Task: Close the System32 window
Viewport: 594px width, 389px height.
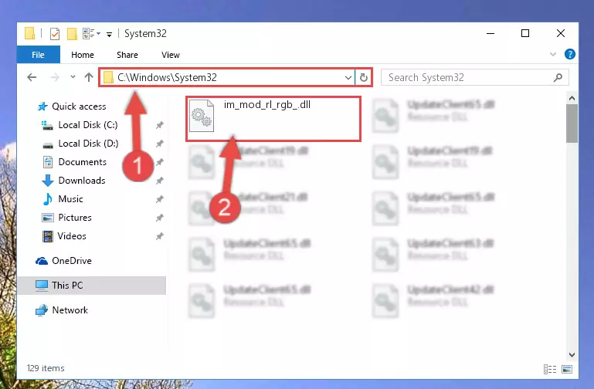Action: coord(561,33)
